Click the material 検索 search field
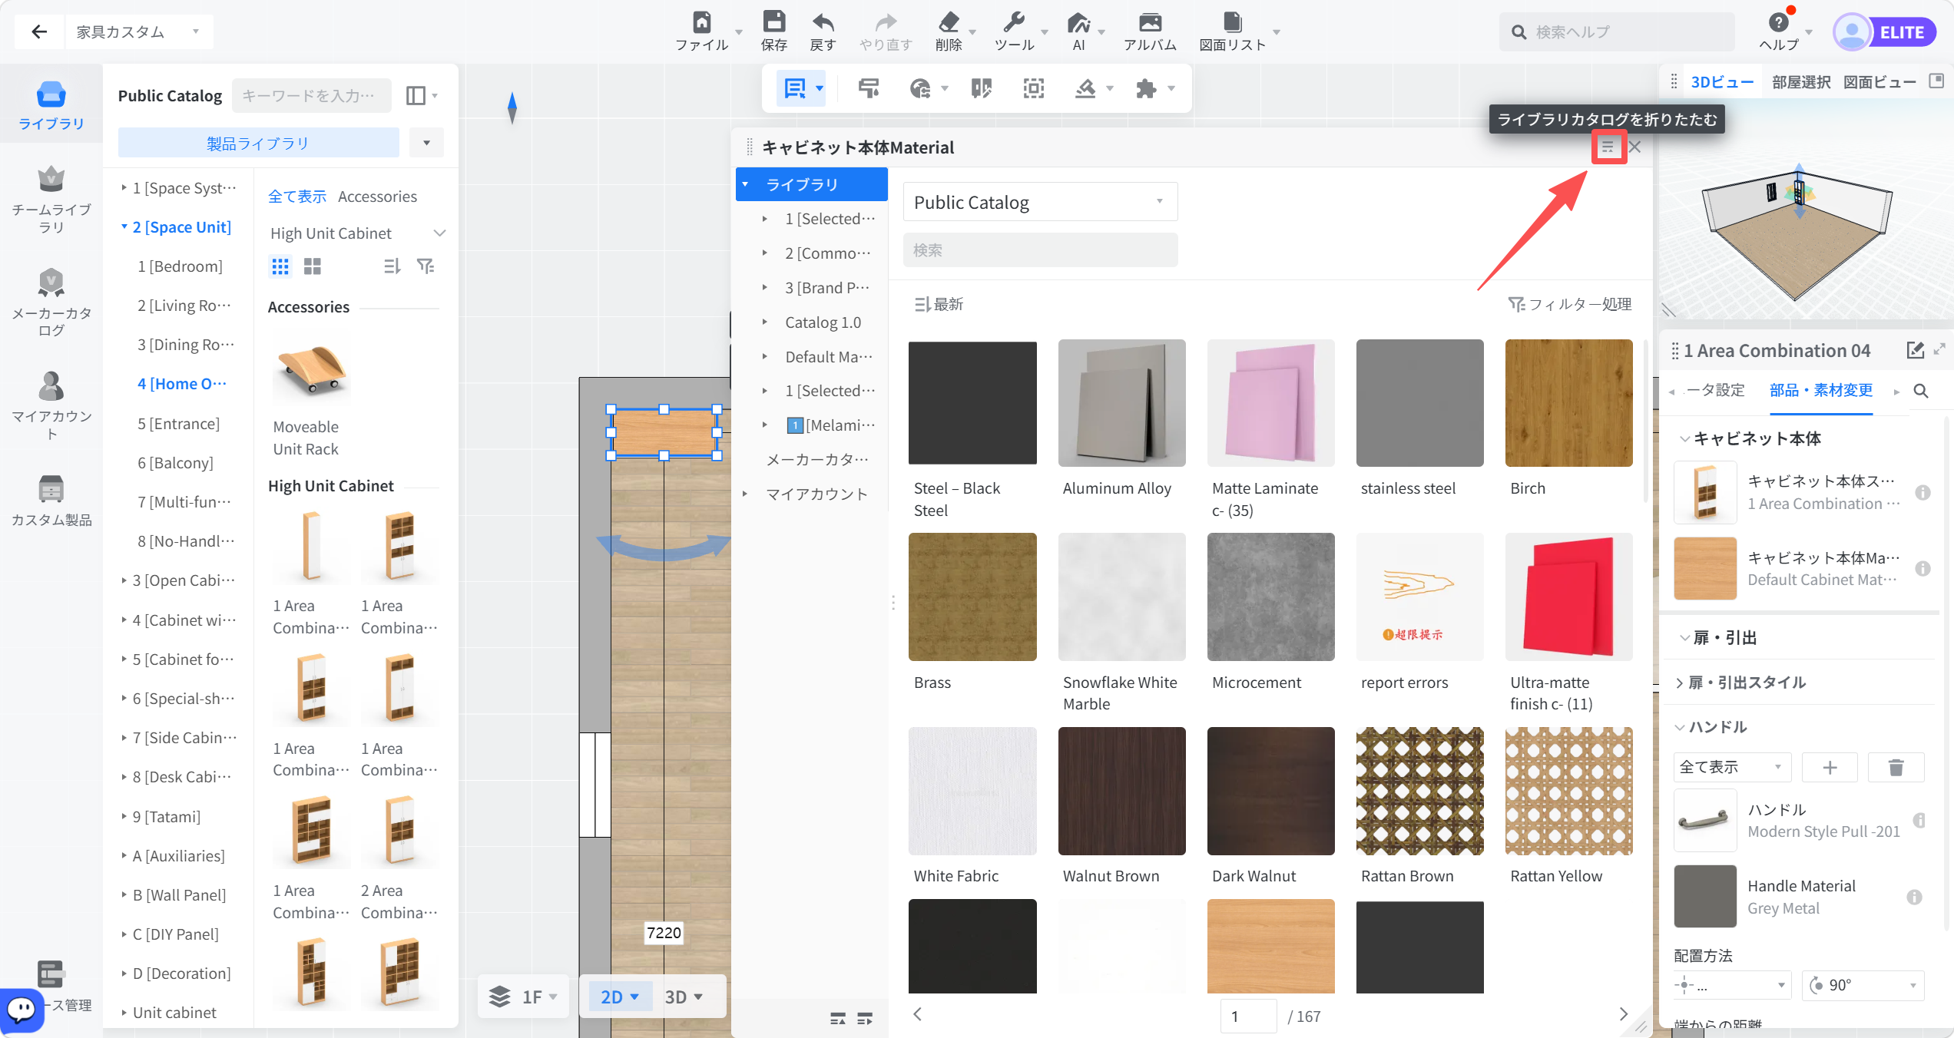Image resolution: width=1954 pixels, height=1038 pixels. coord(1040,250)
